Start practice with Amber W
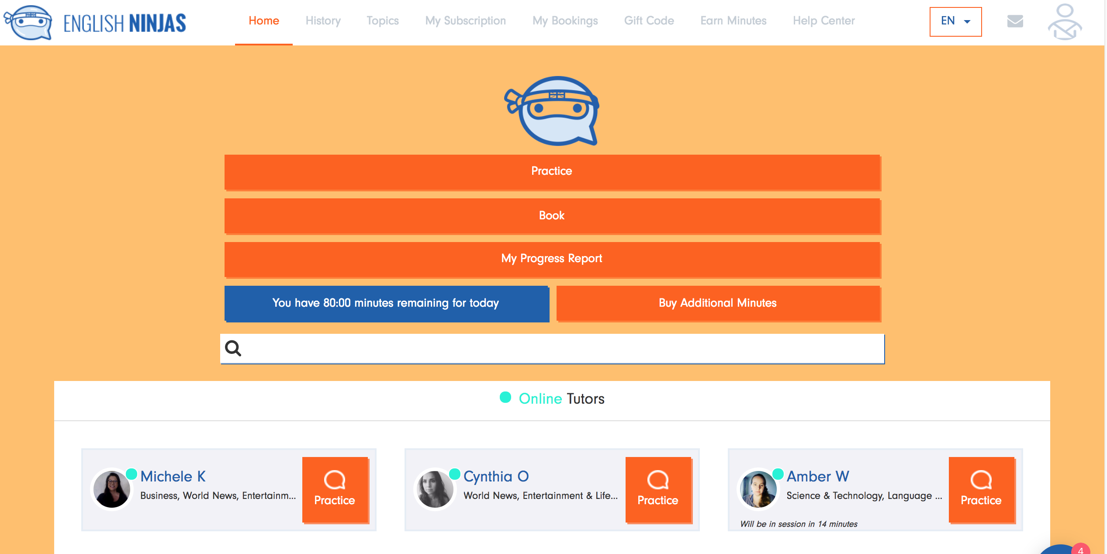 (981, 489)
